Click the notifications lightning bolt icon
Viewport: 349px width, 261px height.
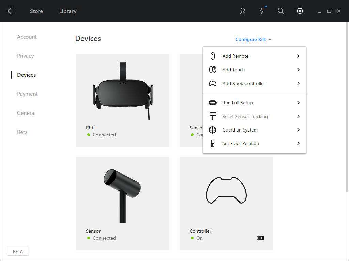point(262,11)
